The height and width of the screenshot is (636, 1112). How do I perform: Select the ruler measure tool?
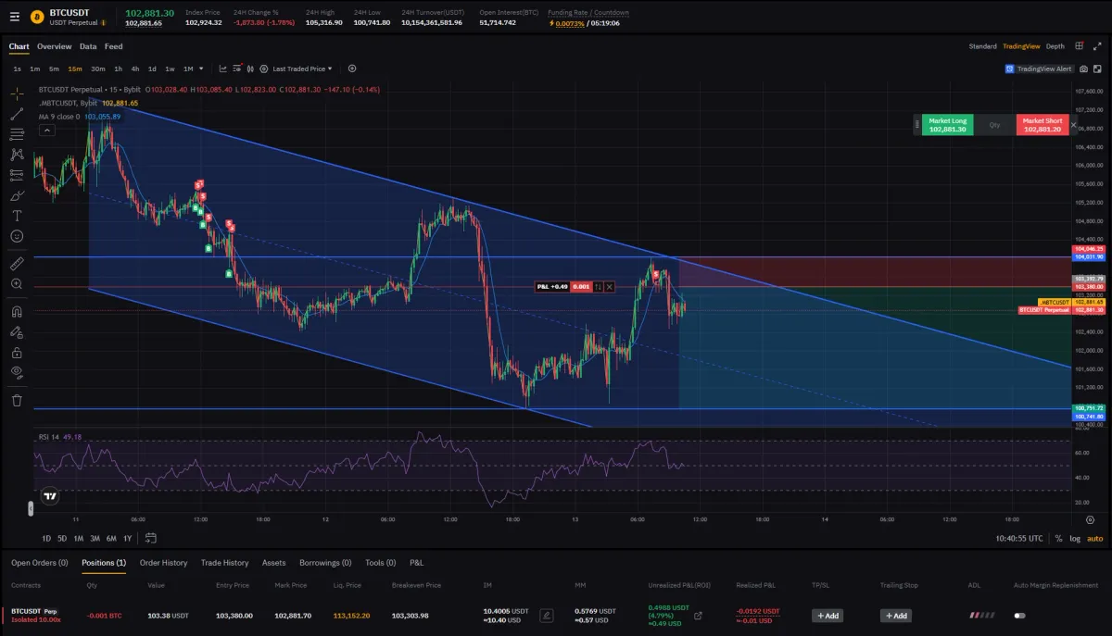coord(17,264)
